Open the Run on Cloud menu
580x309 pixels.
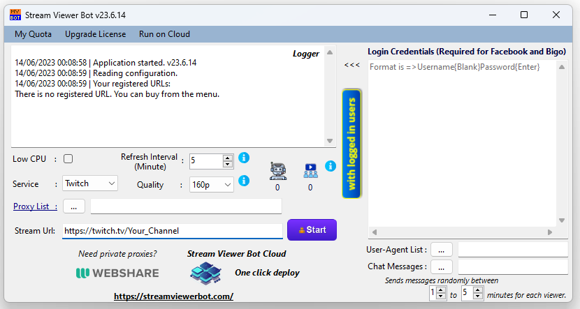[x=165, y=34]
